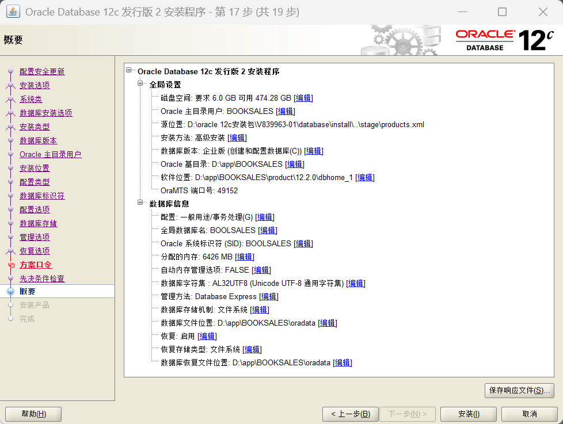Collapse the Oracle Database 12c root tree node
Image resolution: width=563 pixels, height=424 pixels.
coord(128,70)
